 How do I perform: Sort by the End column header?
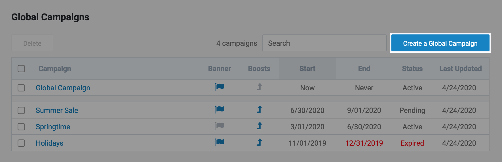pyautogui.click(x=364, y=69)
